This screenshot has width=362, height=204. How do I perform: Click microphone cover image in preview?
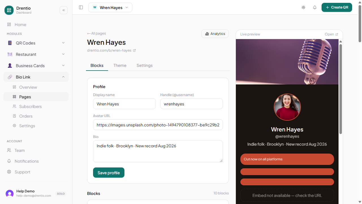(x=287, y=62)
